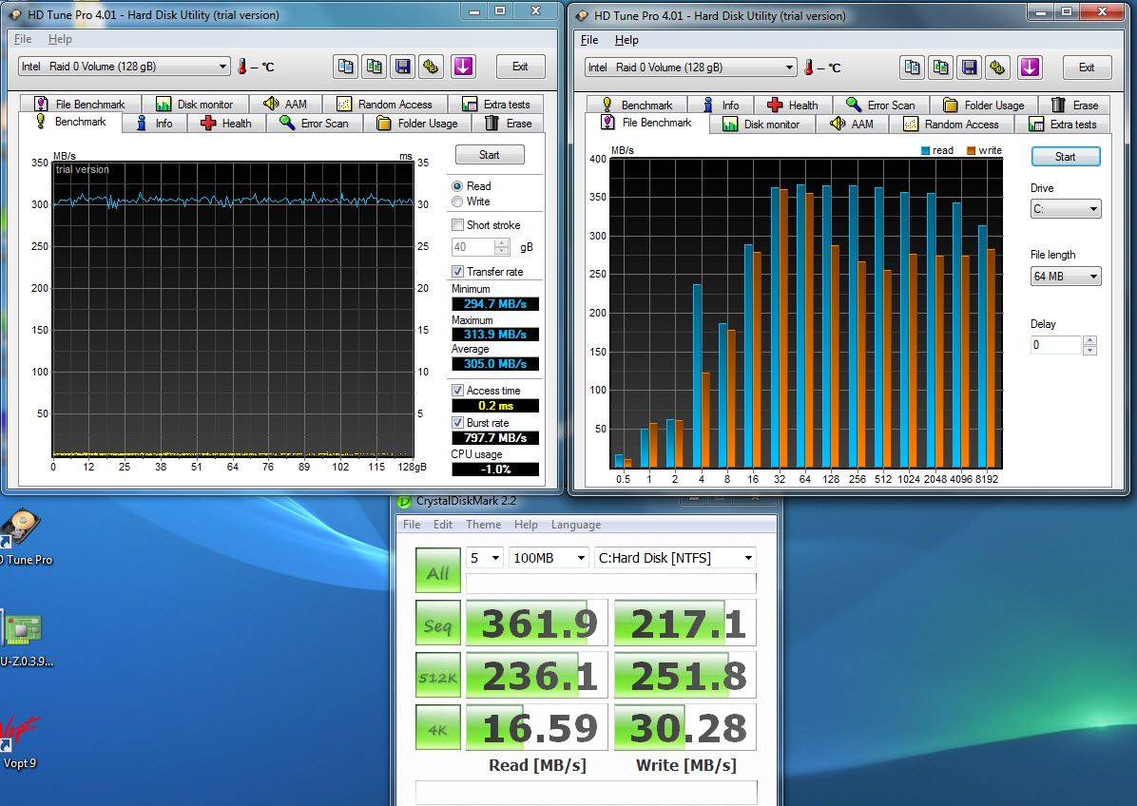Toggle the Transfer rate checkbox
The height and width of the screenshot is (806, 1137).
[x=457, y=271]
